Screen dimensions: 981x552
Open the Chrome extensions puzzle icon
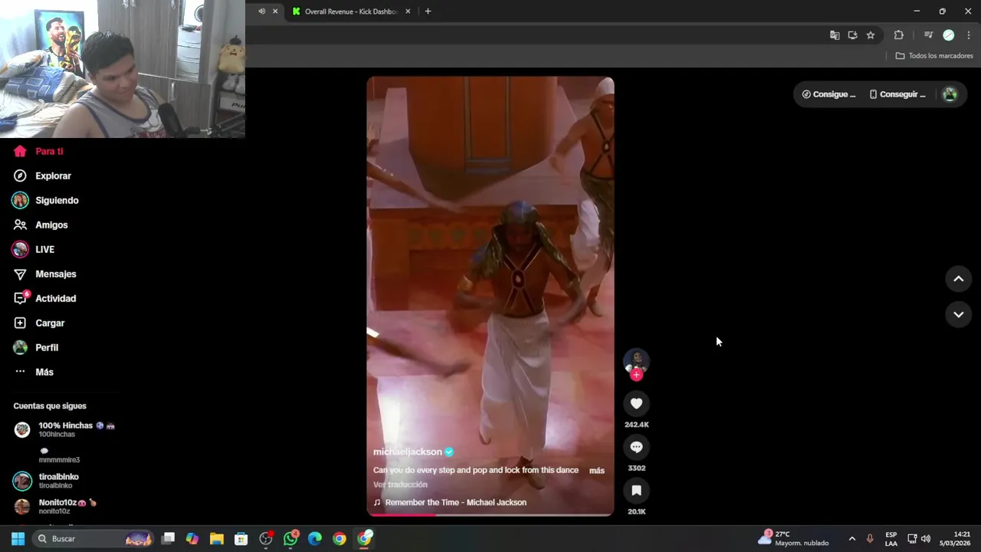tap(899, 35)
